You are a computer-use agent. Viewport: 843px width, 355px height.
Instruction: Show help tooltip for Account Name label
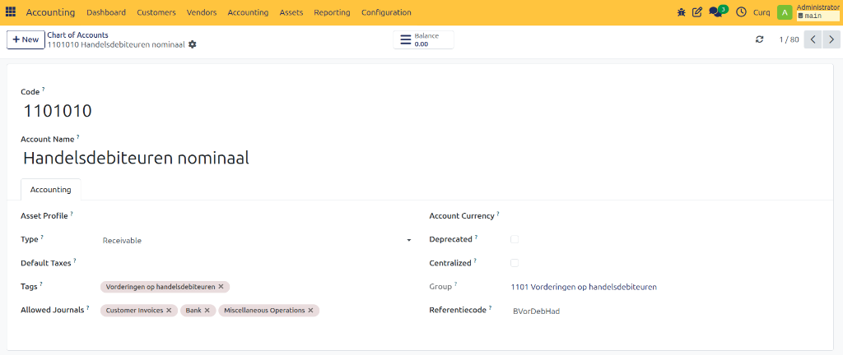78,136
